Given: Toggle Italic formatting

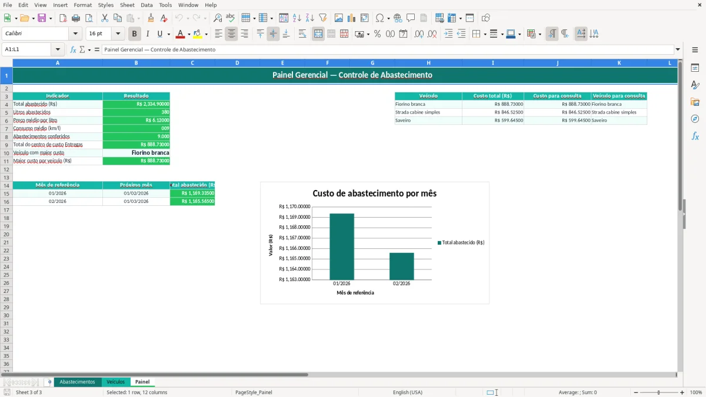Looking at the screenshot, I should click(x=148, y=34).
